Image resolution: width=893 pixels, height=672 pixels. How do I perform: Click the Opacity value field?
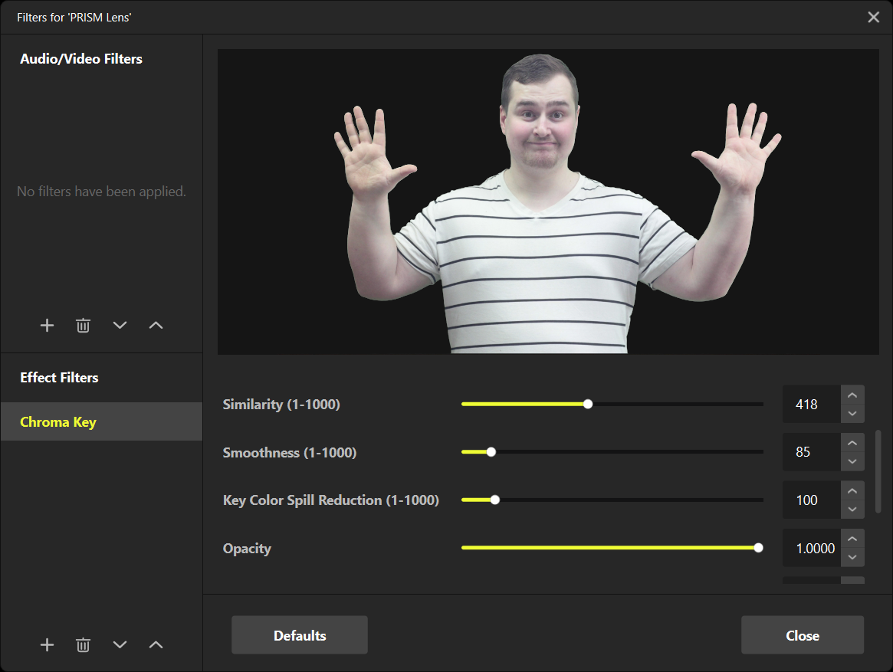(x=811, y=549)
